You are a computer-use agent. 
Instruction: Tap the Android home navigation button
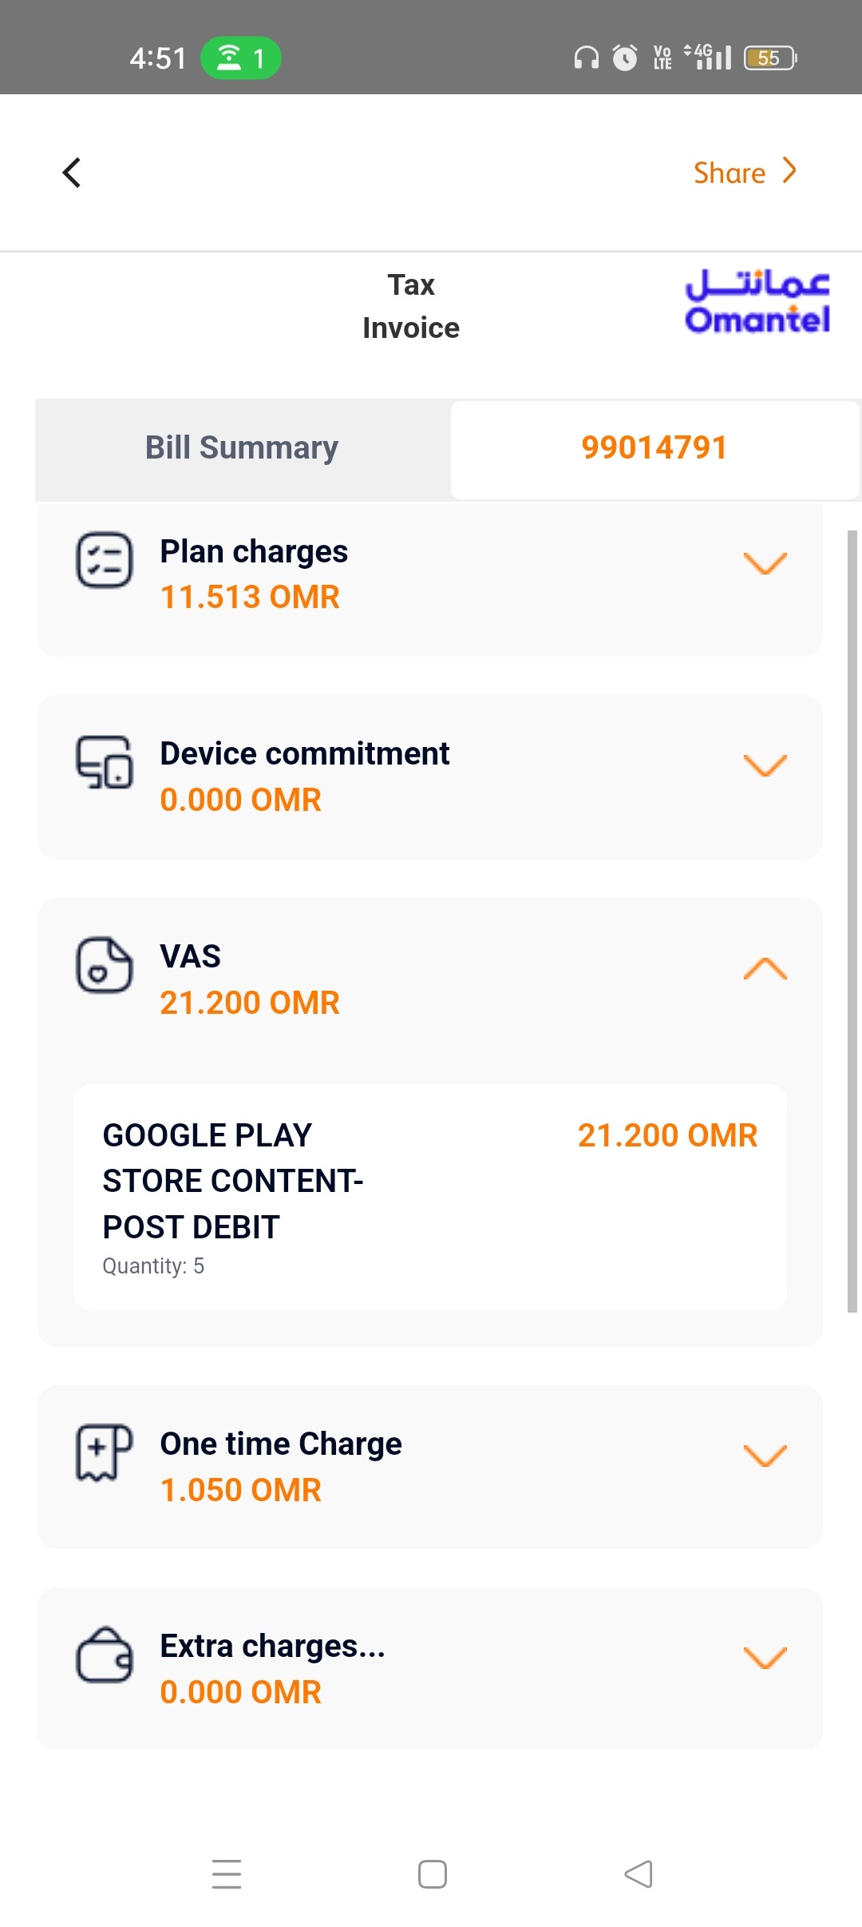pyautogui.click(x=433, y=1874)
